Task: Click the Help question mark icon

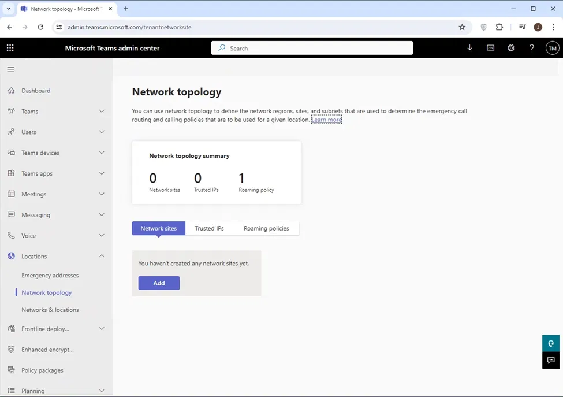Action: point(532,48)
